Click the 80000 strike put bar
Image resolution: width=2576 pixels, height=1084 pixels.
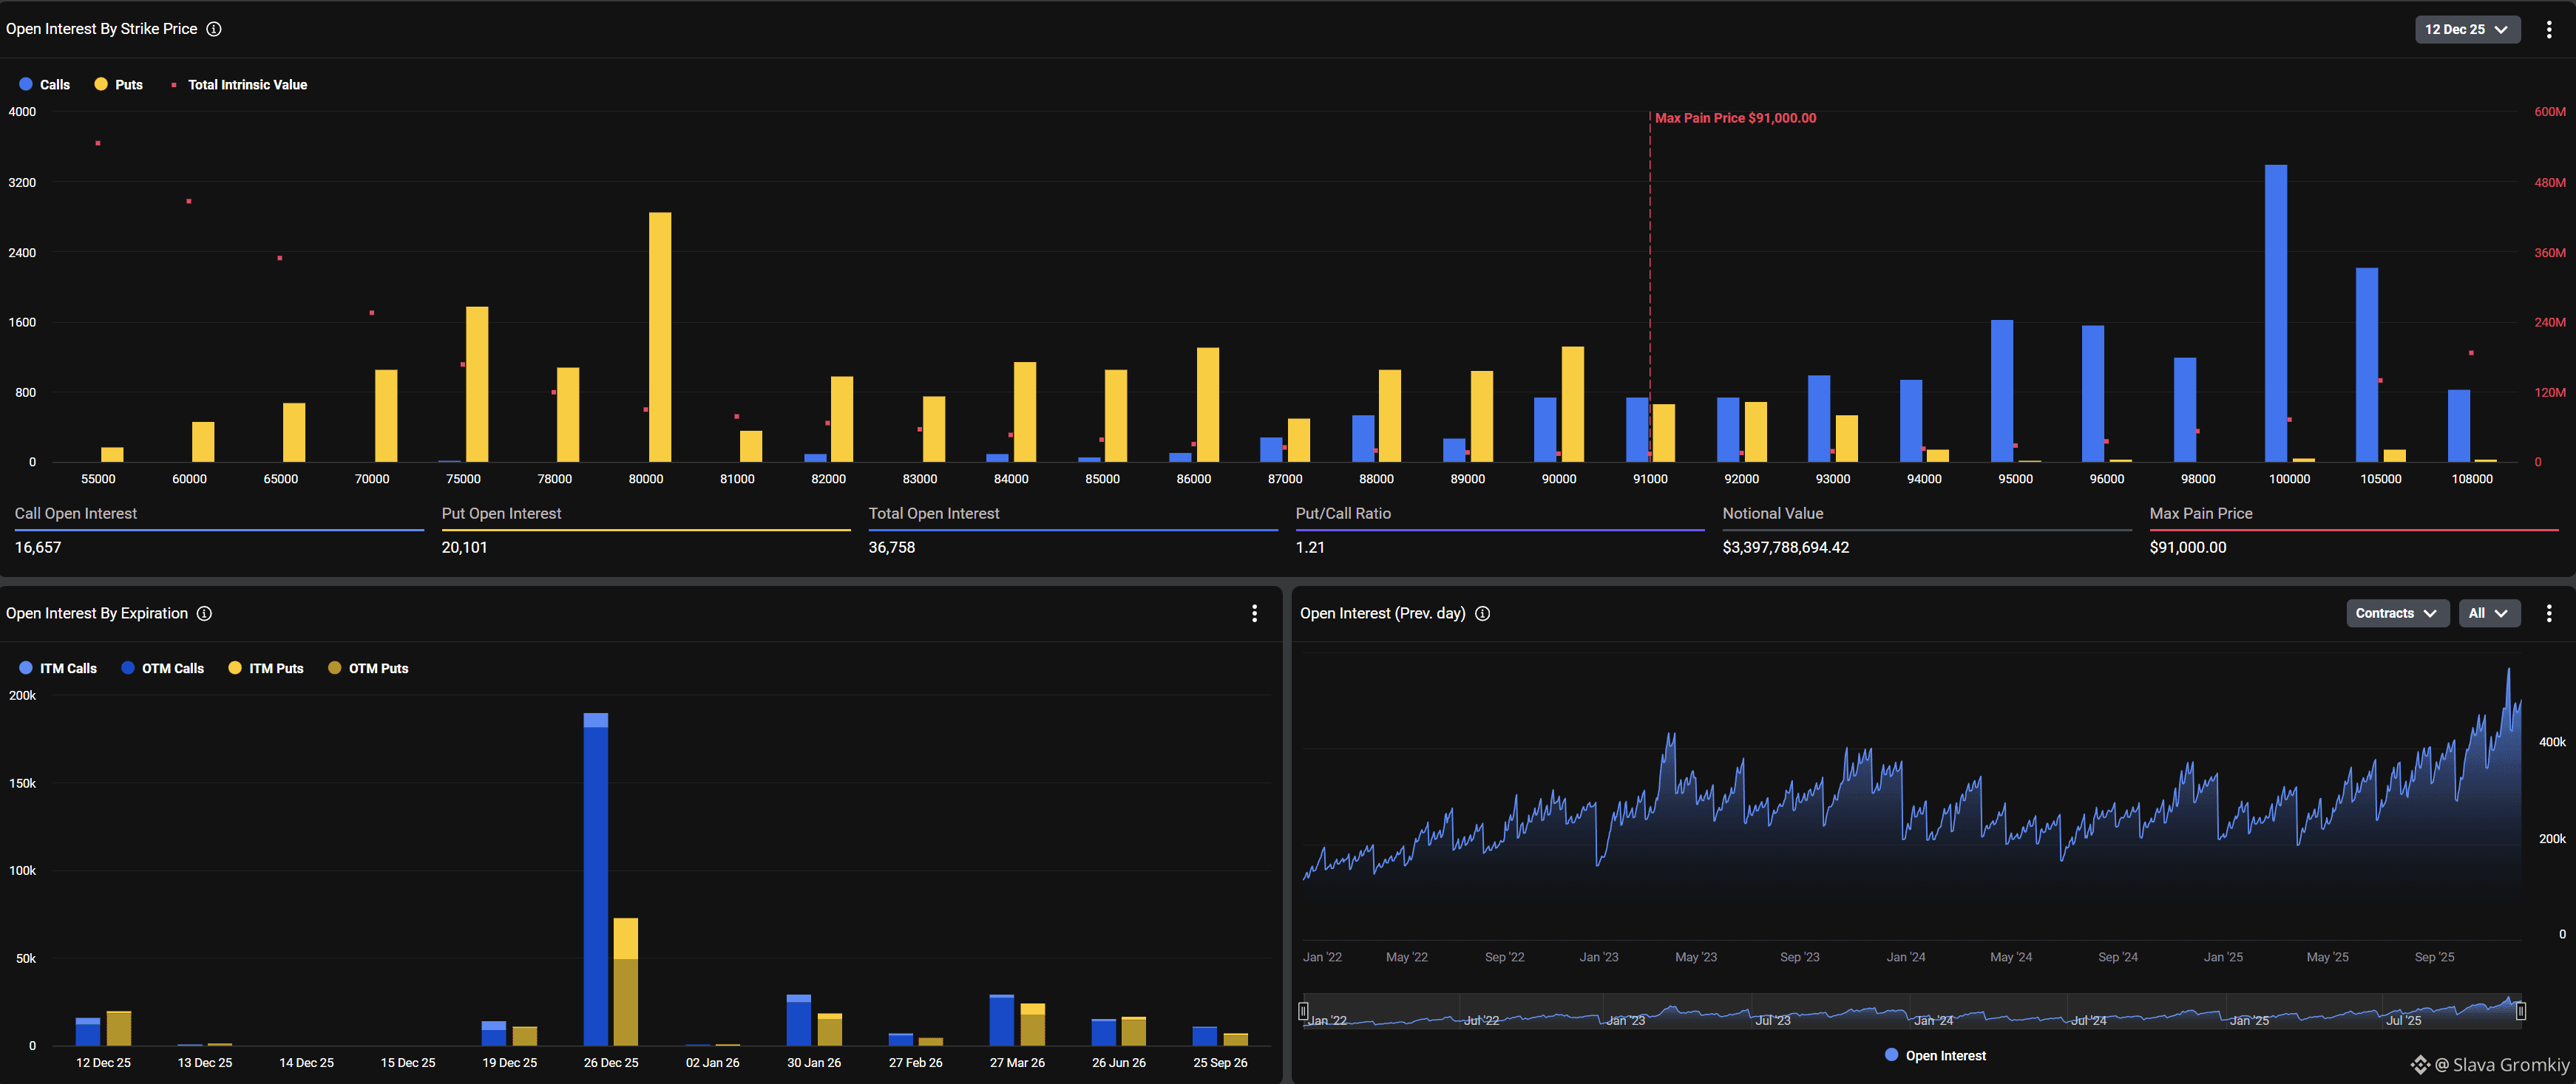(660, 340)
